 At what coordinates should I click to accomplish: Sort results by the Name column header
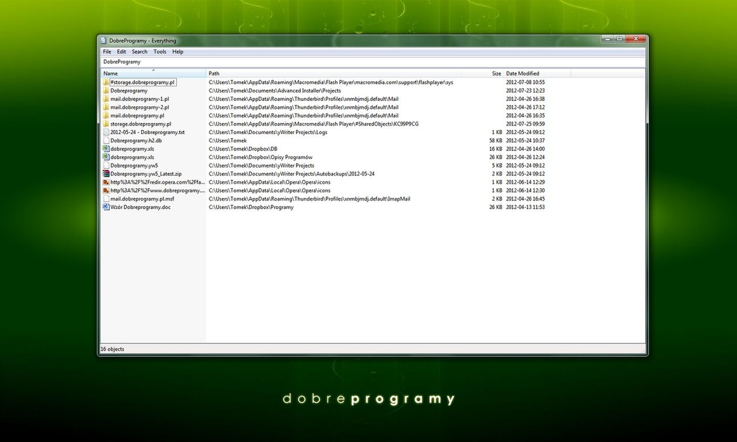click(153, 73)
